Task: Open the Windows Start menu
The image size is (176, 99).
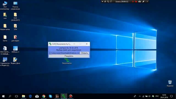Action: point(3,96)
